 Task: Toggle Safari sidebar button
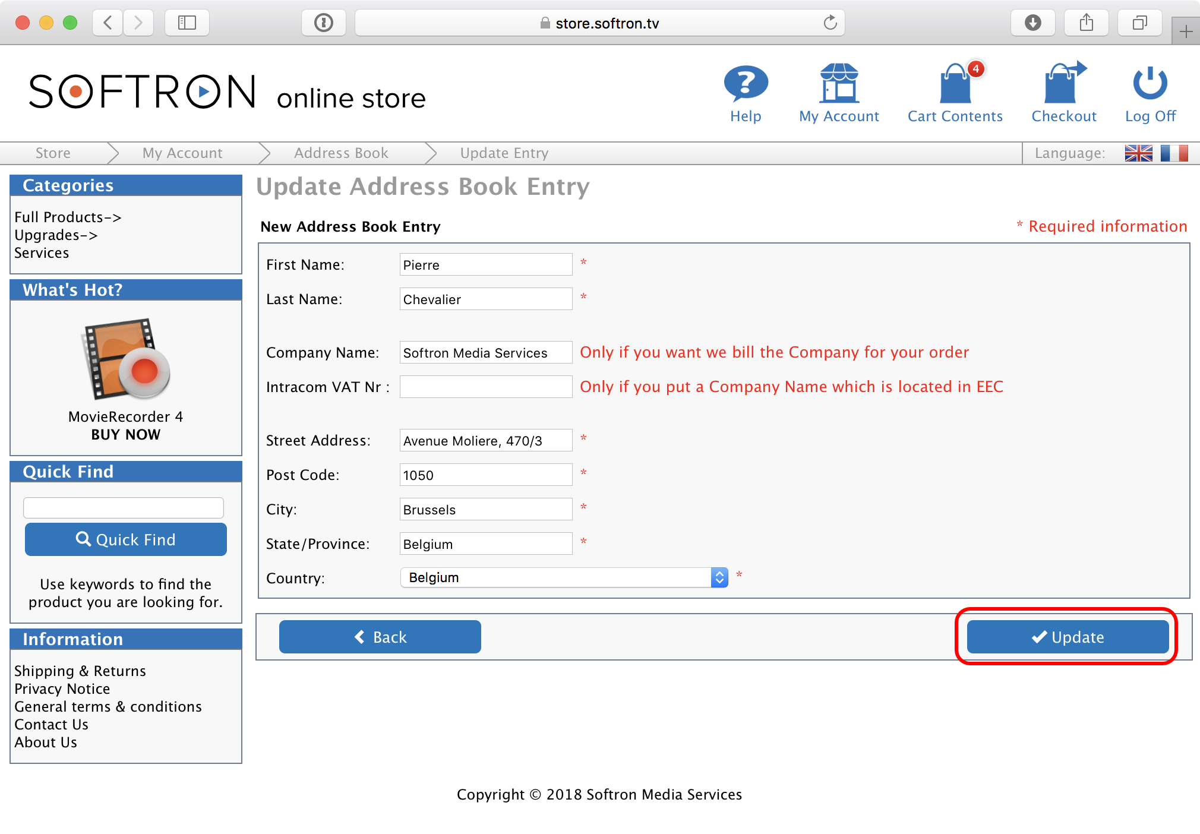click(187, 23)
